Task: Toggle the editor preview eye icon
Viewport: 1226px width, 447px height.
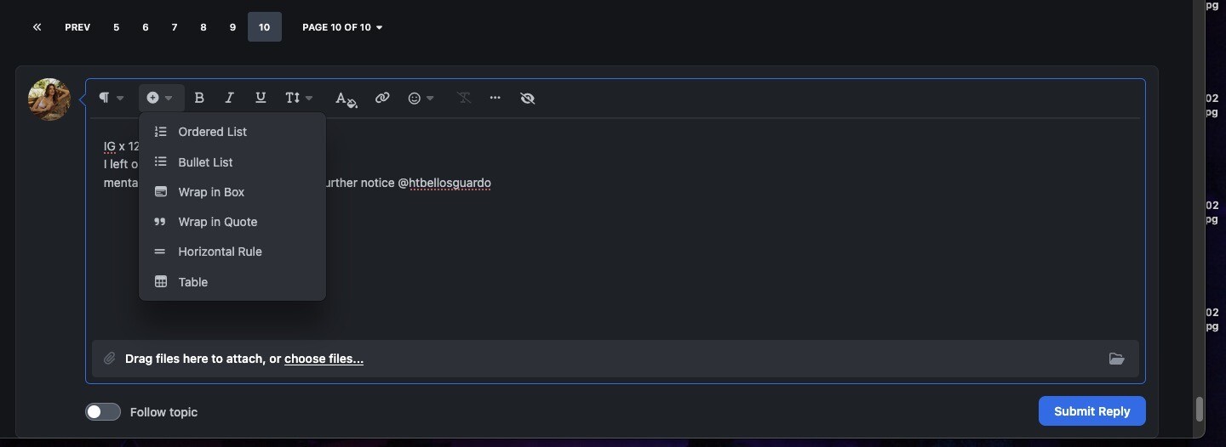Action: [527, 98]
